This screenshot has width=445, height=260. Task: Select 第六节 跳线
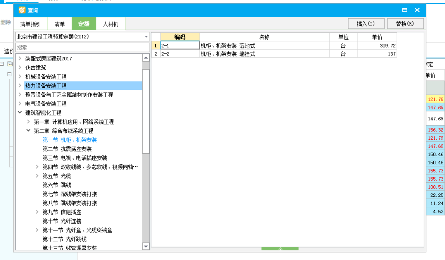tap(56, 185)
